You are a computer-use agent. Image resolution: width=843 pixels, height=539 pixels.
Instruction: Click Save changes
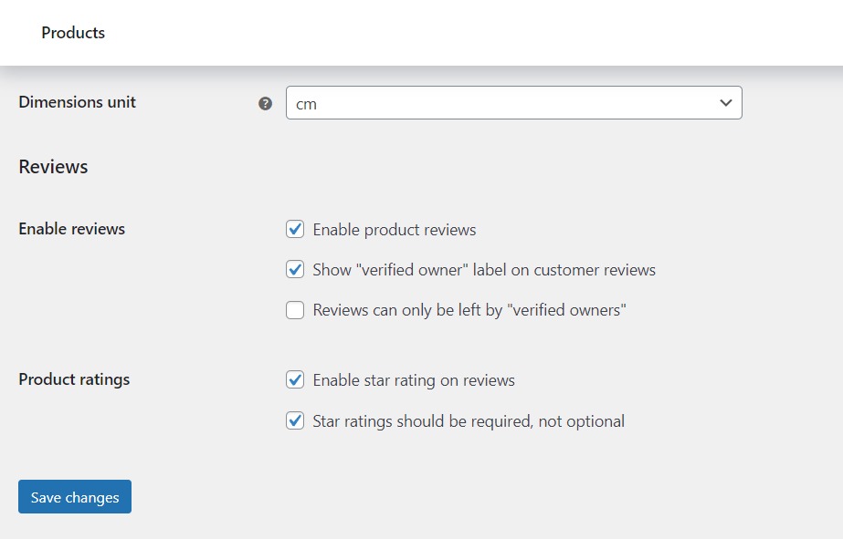pyautogui.click(x=74, y=497)
